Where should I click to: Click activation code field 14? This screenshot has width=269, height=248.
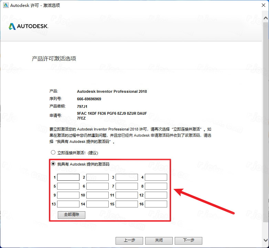(x=97, y=204)
